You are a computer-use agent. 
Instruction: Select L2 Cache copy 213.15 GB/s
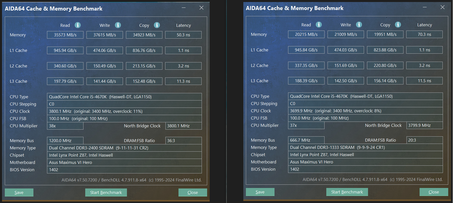point(144,66)
